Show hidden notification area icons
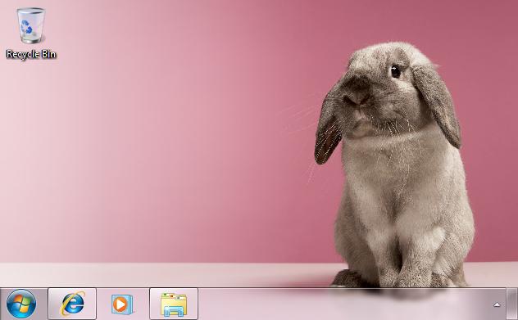 coord(497,304)
